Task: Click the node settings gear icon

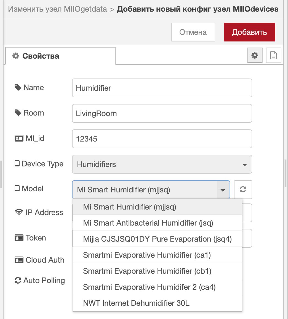Action: tap(255, 55)
